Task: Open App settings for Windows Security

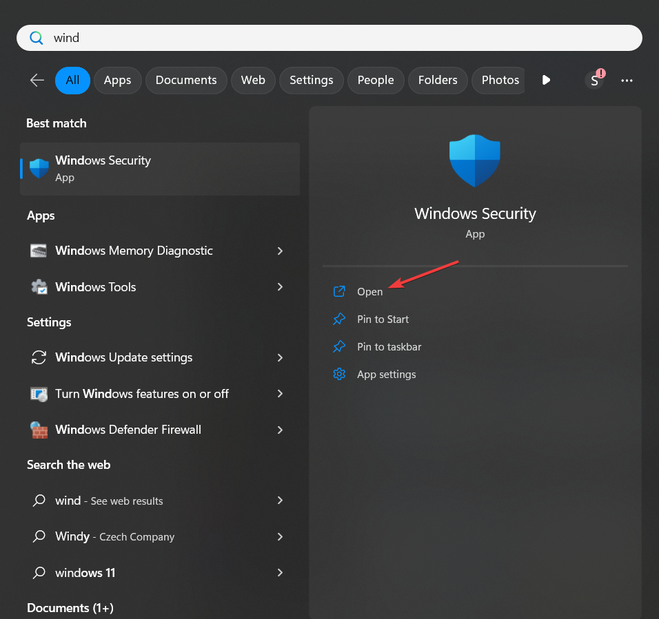Action: click(387, 375)
